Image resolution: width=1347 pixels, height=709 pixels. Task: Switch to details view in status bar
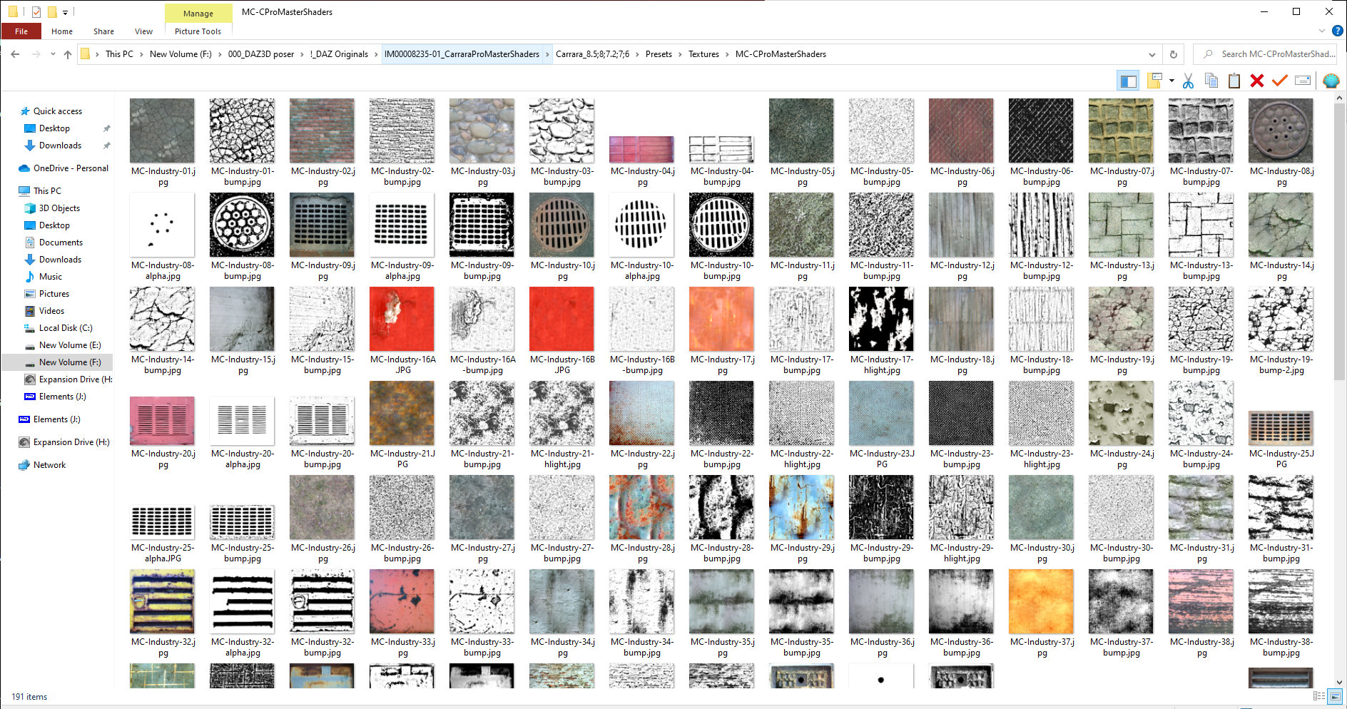pos(1319,696)
